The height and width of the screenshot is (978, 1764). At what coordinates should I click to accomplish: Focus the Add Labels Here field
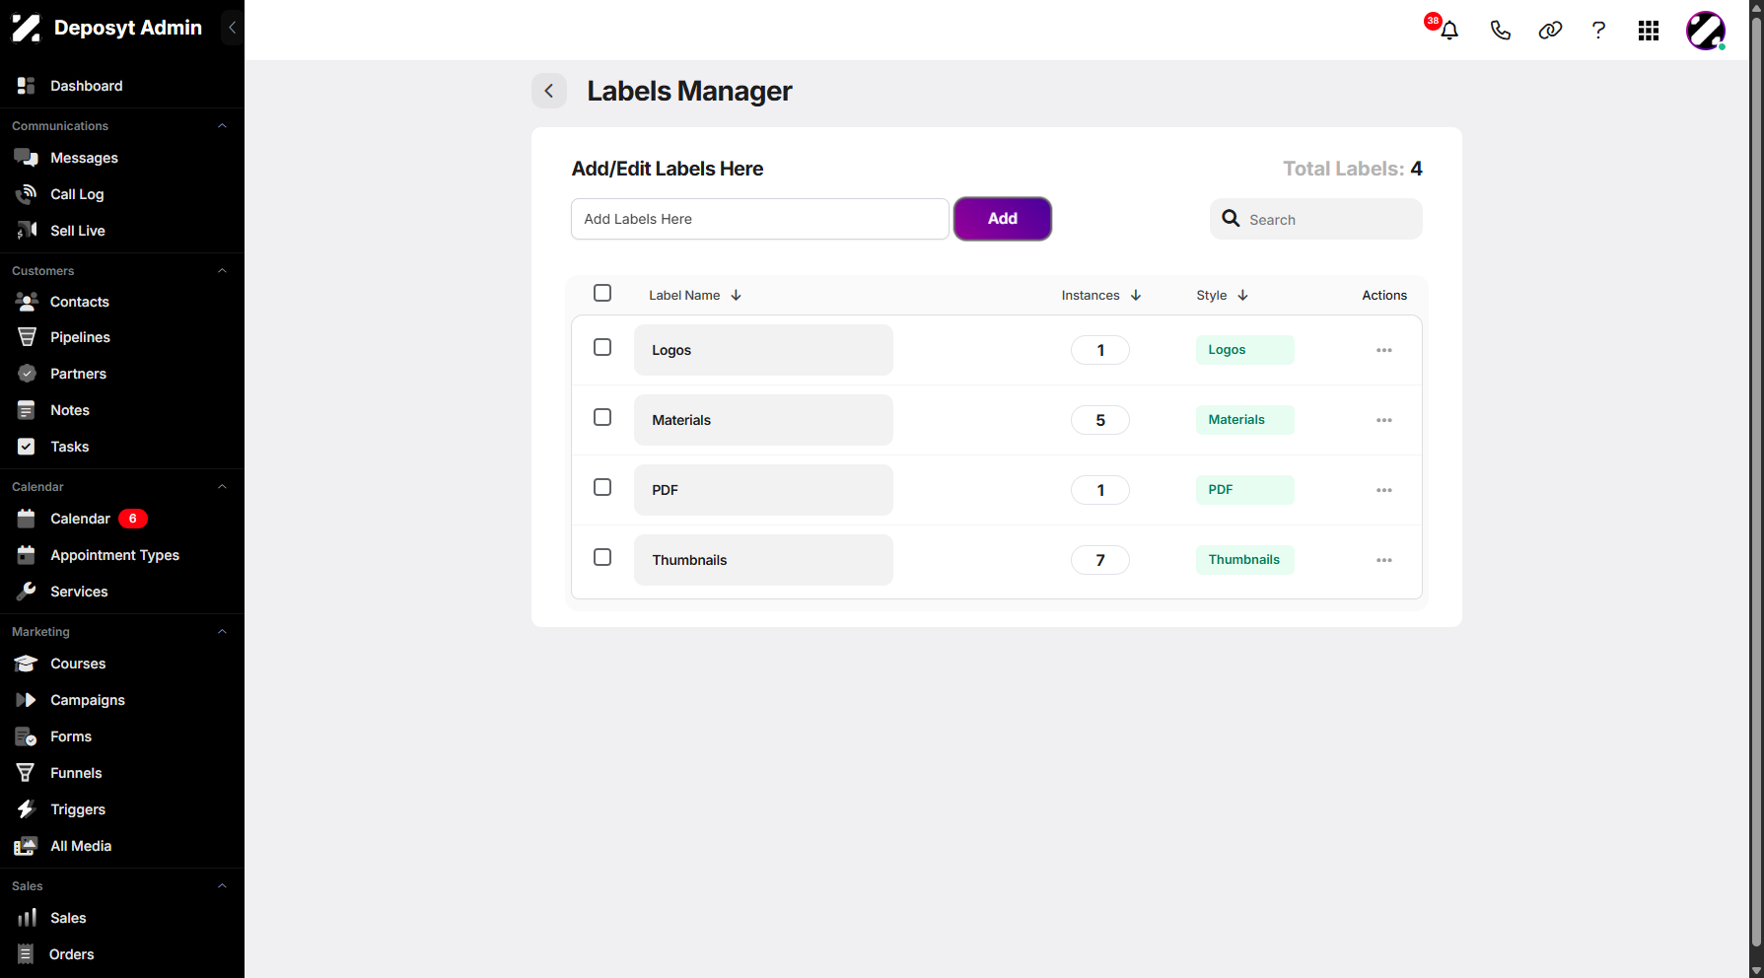760,219
